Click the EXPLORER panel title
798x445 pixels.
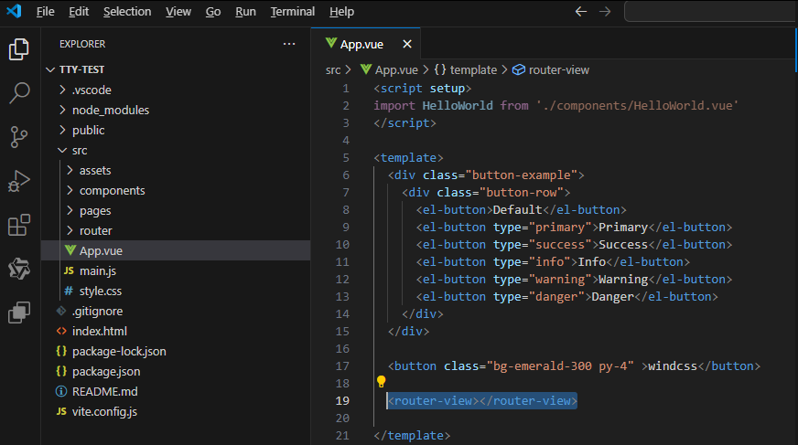(x=82, y=44)
